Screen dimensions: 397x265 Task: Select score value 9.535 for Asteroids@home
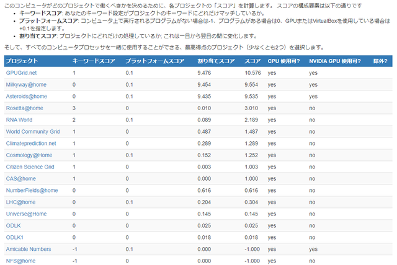[251, 97]
